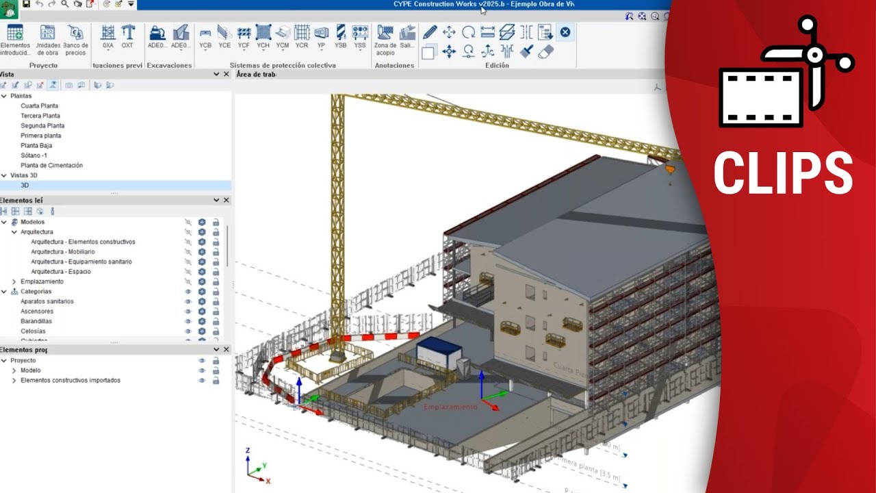
Task: Select the Edit pencil tool in Edición
Action: click(x=430, y=32)
